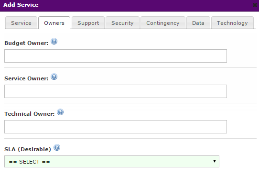
Task: Switch to the Service tab
Action: point(21,23)
